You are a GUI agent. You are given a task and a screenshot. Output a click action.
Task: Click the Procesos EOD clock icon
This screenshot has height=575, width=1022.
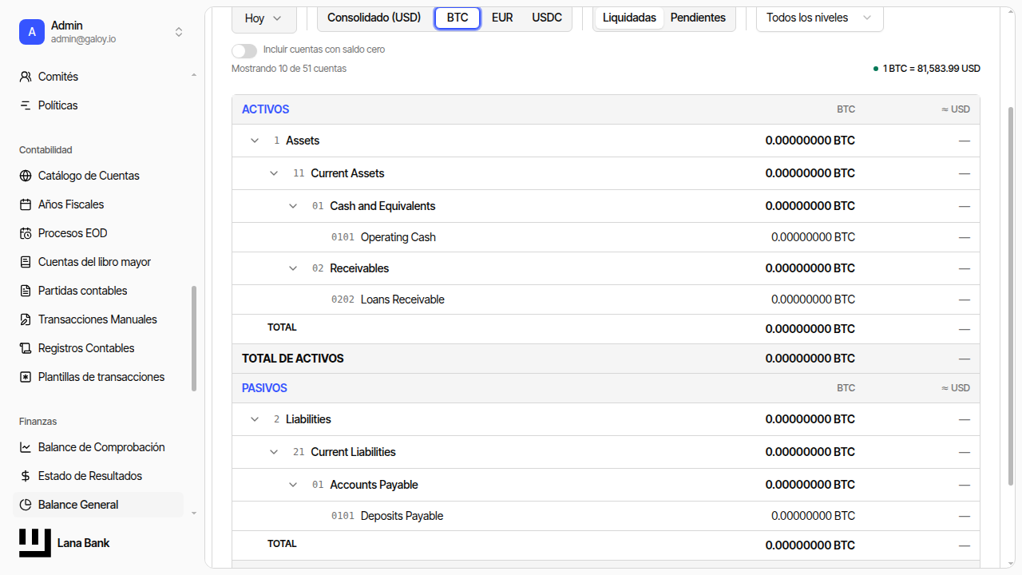pos(26,233)
